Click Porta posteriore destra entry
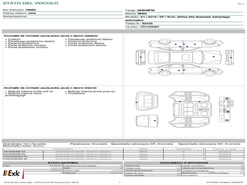The width and height of the screenshot is (247, 185). 86,45
